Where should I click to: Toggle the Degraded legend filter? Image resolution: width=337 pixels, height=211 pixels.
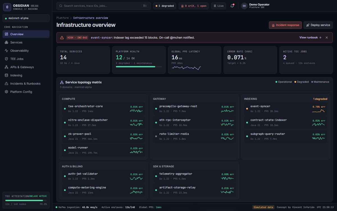point(301,82)
